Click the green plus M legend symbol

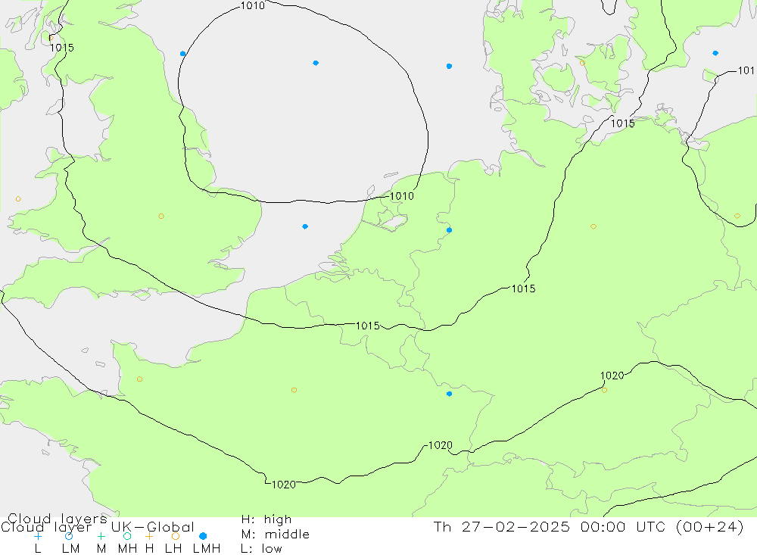(101, 536)
